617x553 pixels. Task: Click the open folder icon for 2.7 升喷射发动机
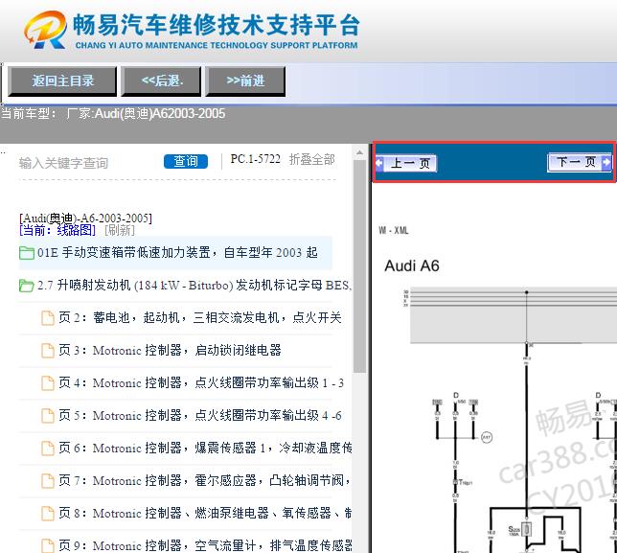click(27, 286)
